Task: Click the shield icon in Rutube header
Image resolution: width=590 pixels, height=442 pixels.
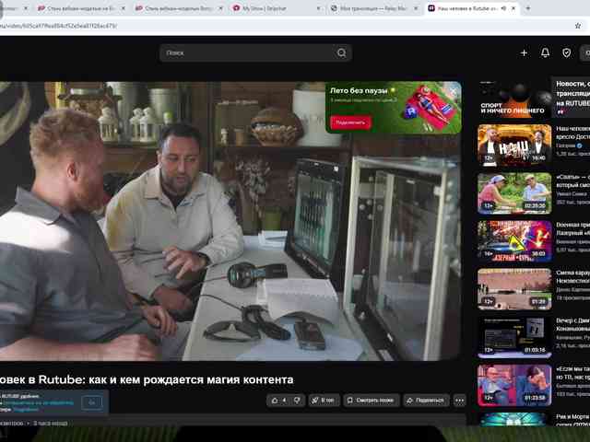Action: pos(566,53)
